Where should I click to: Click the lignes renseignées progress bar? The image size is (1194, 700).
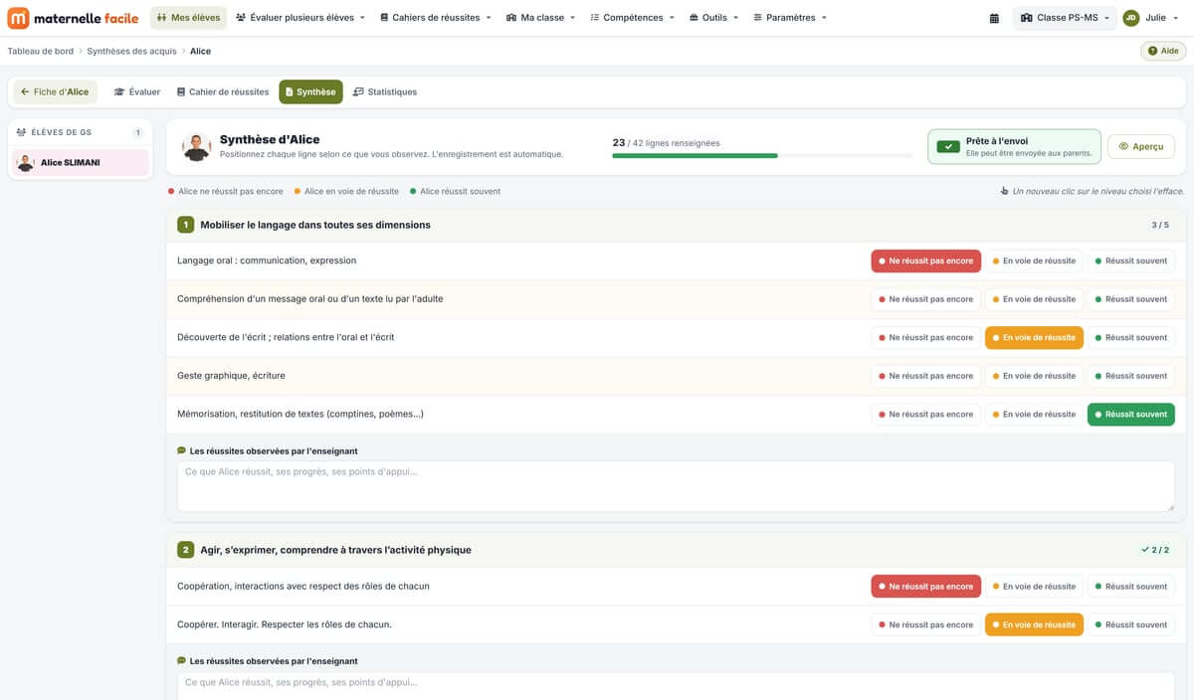click(762, 155)
